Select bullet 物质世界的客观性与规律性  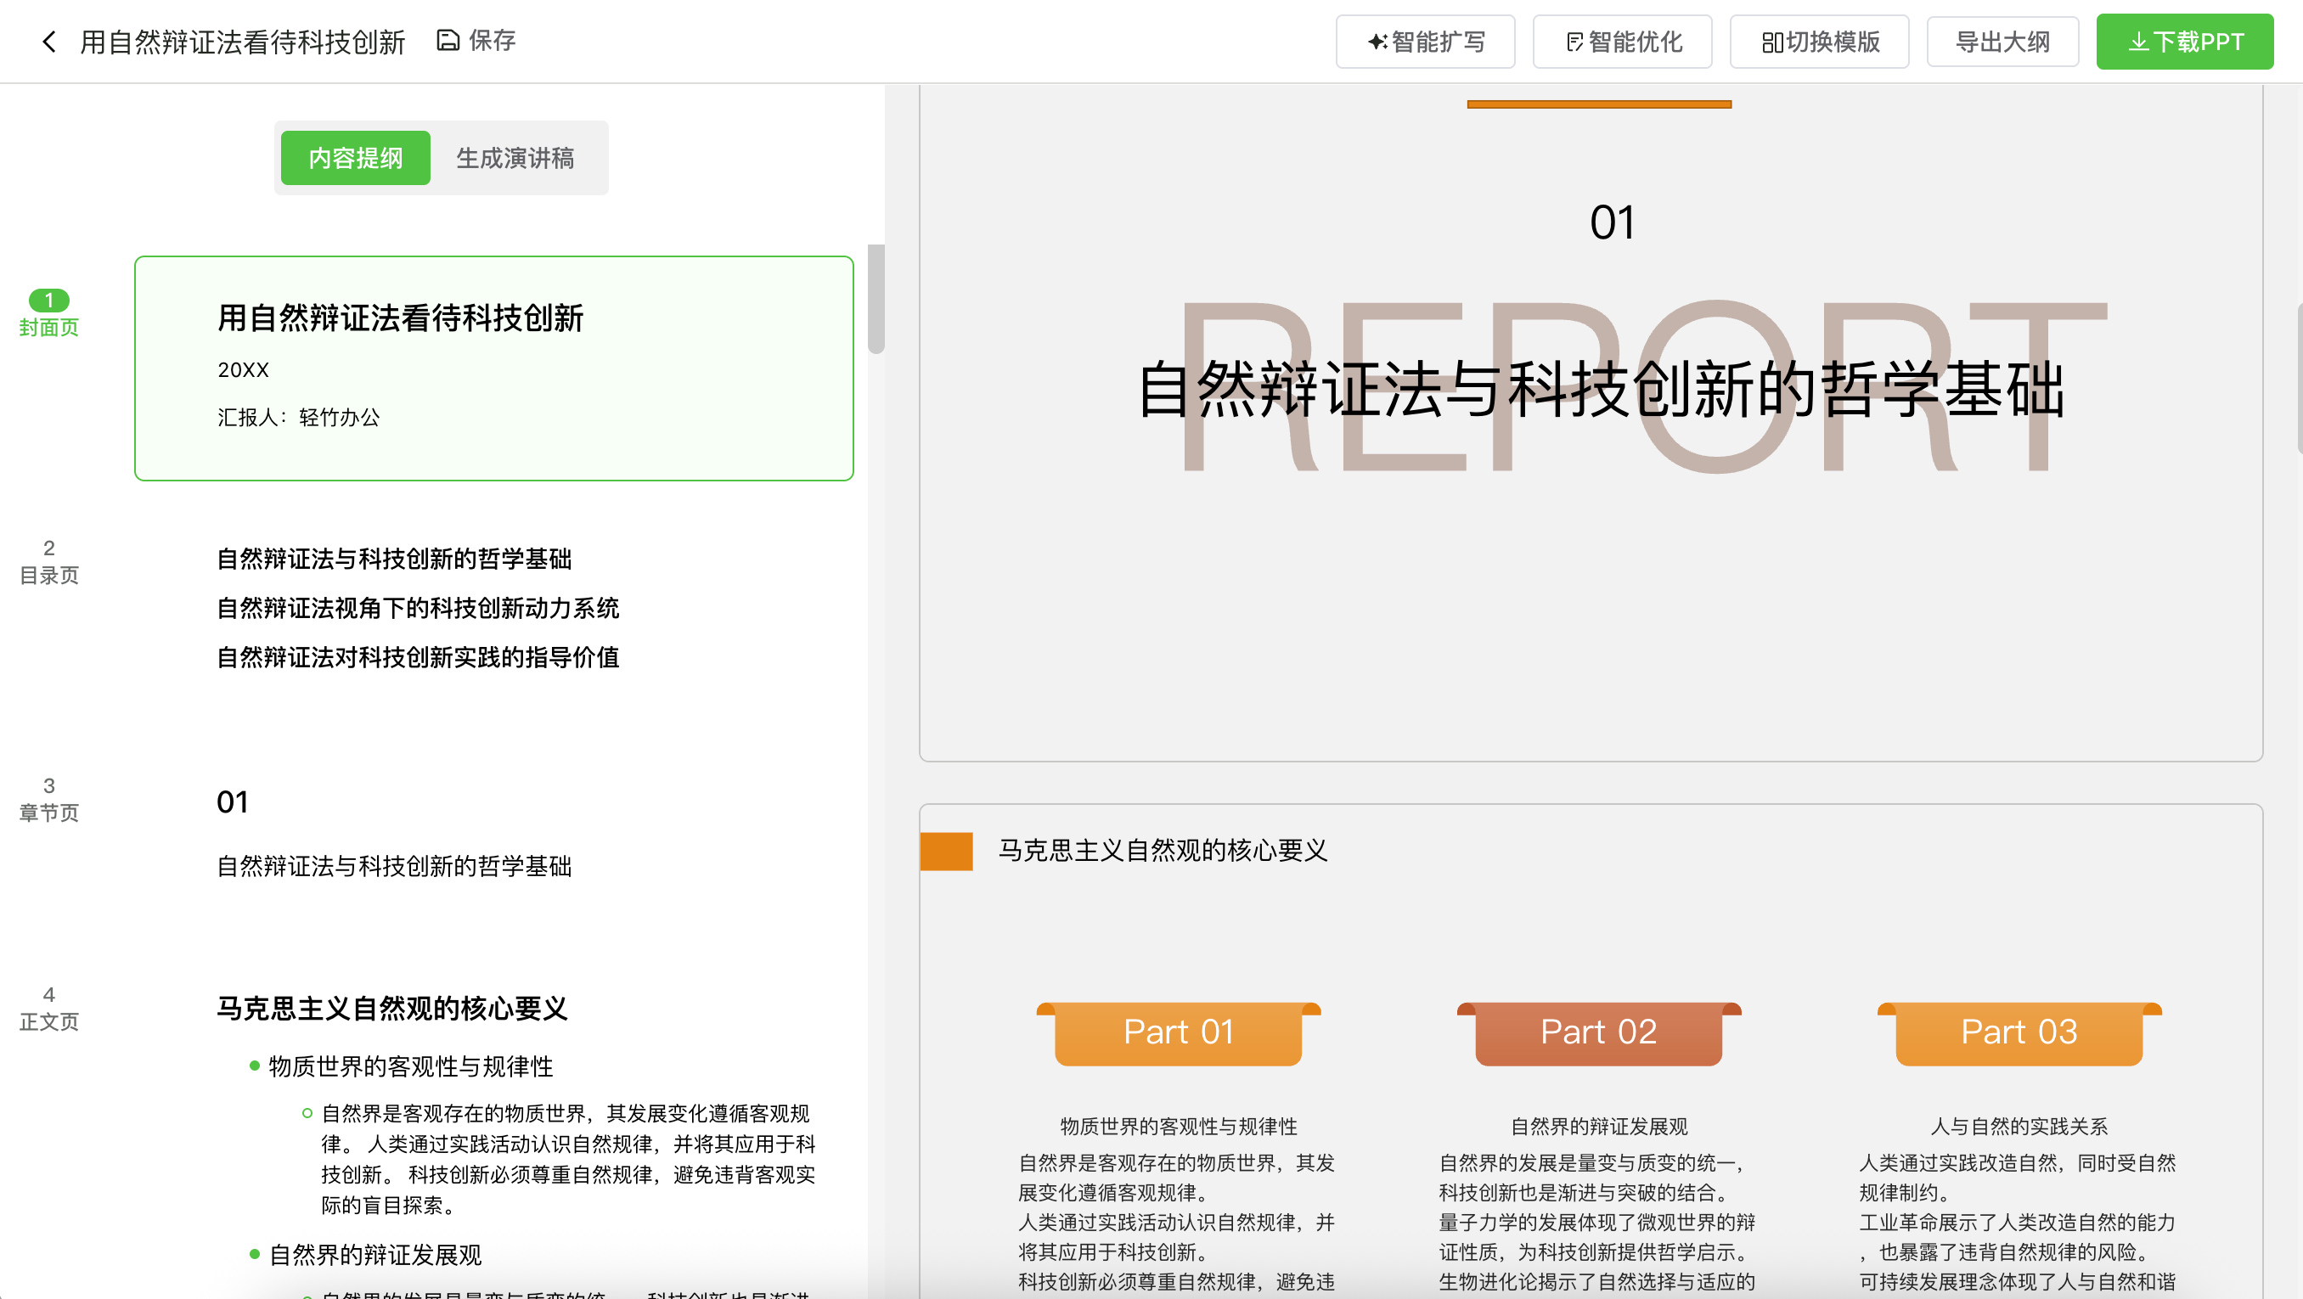pos(410,1066)
